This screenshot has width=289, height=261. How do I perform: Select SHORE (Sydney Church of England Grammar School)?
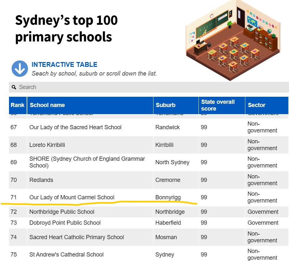point(87,162)
